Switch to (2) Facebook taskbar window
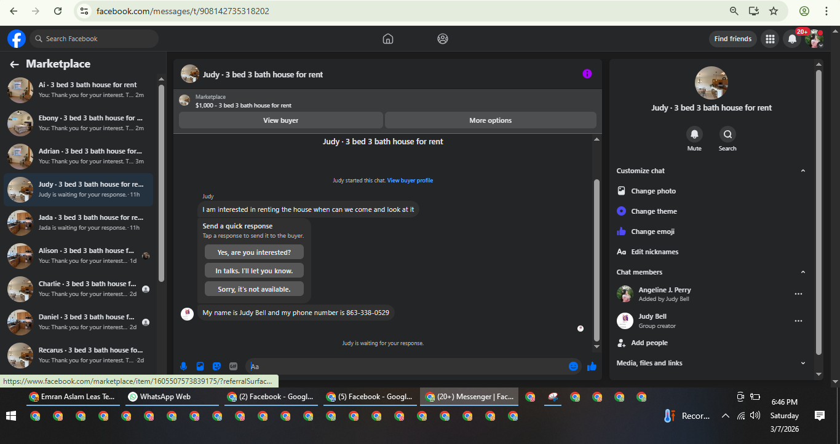 271,397
